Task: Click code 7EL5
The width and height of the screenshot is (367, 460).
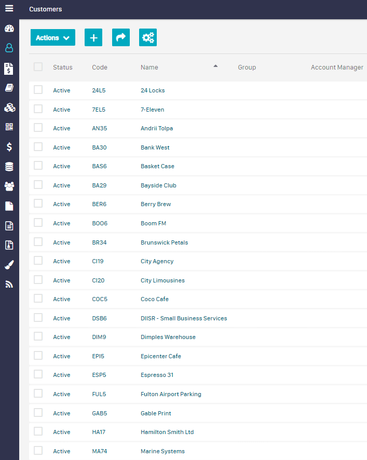Action: pyautogui.click(x=99, y=110)
